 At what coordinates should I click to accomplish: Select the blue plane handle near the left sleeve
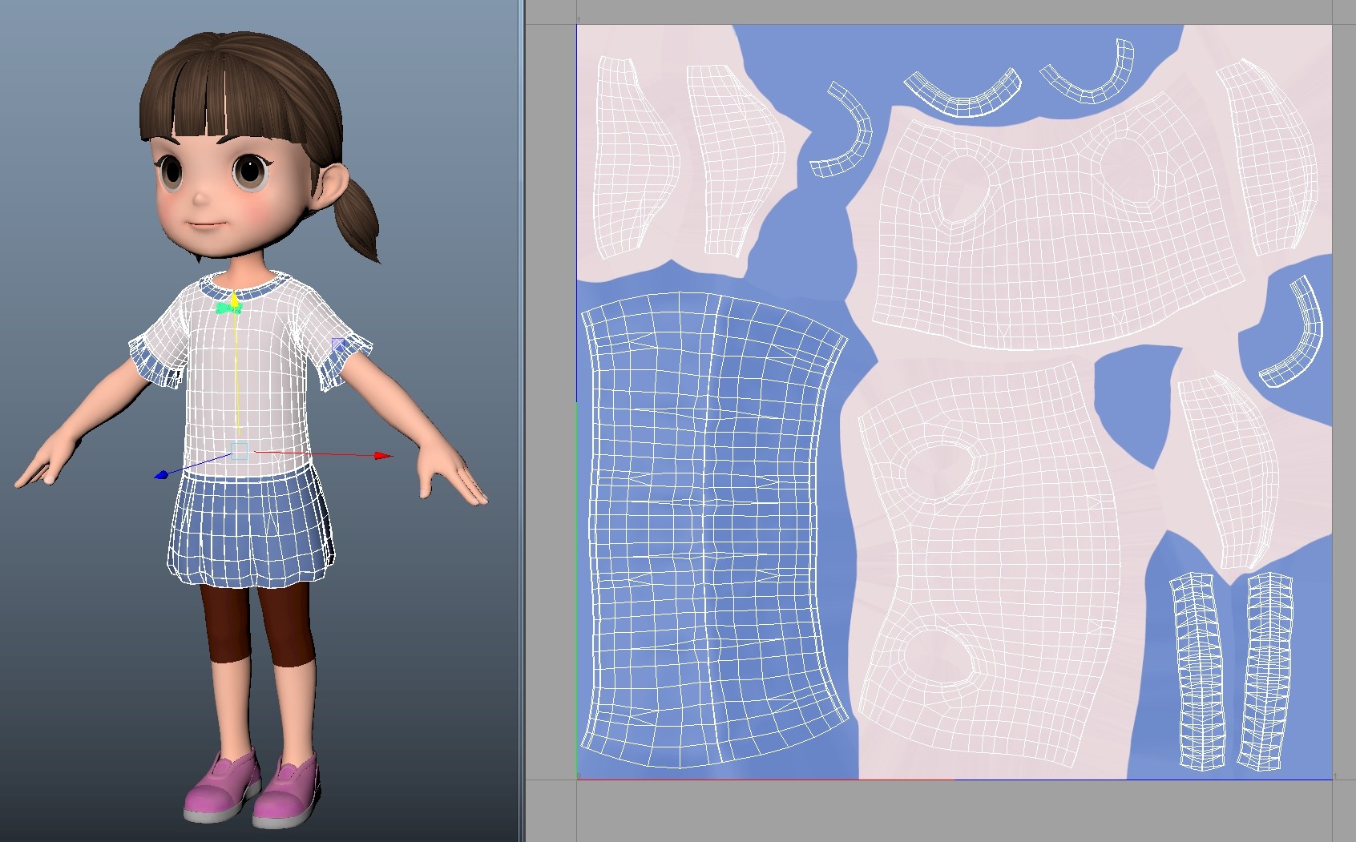coord(338,343)
